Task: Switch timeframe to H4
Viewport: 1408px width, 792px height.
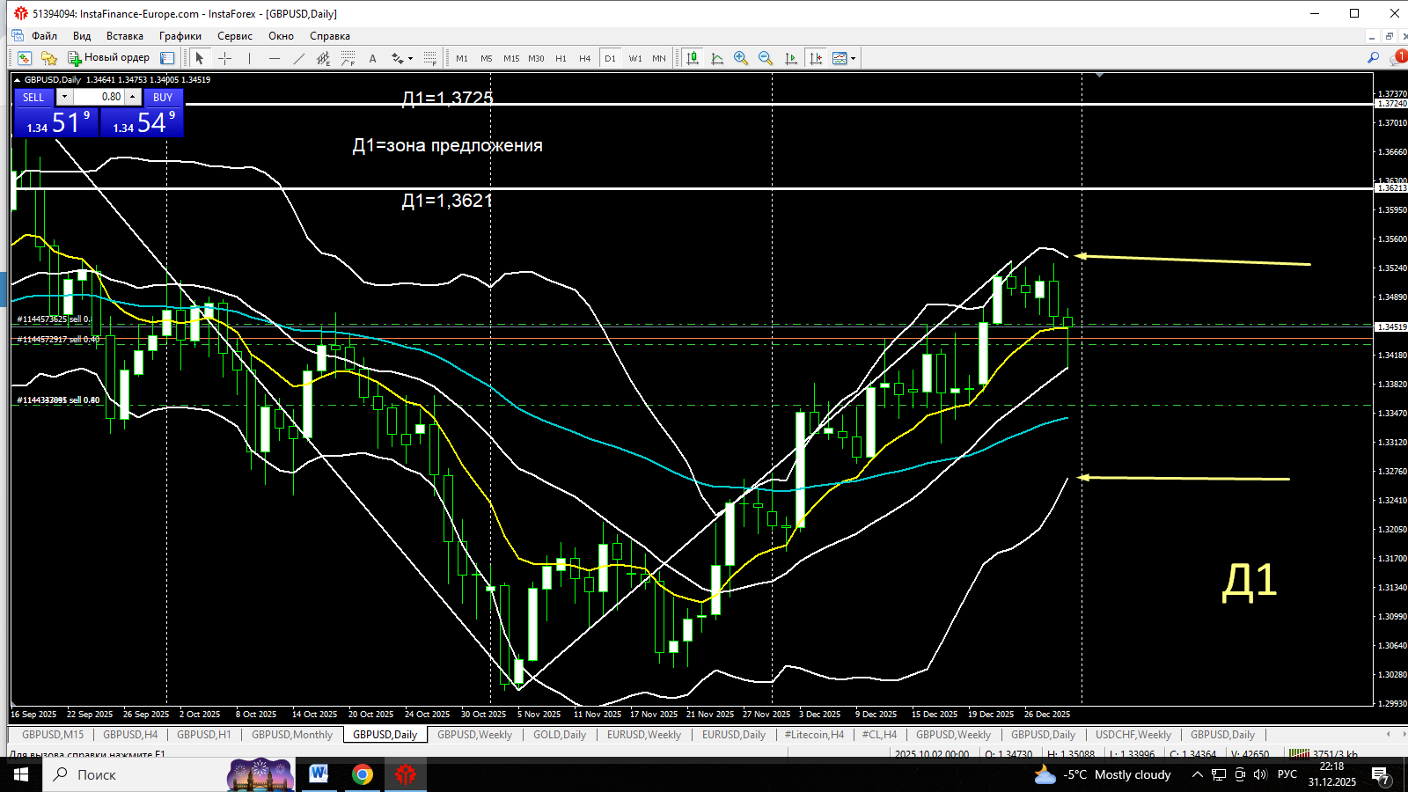Action: tap(585, 58)
